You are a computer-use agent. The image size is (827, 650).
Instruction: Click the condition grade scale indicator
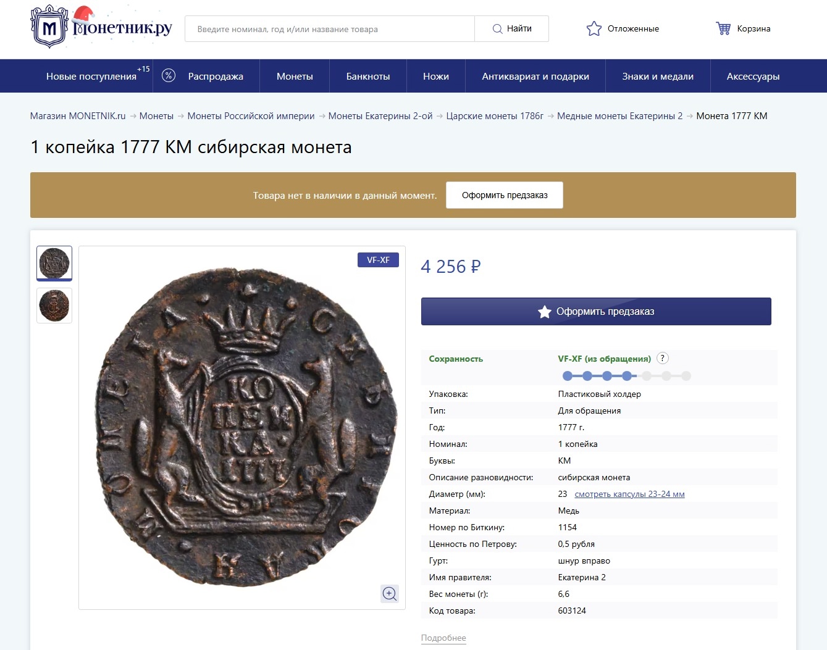[626, 376]
